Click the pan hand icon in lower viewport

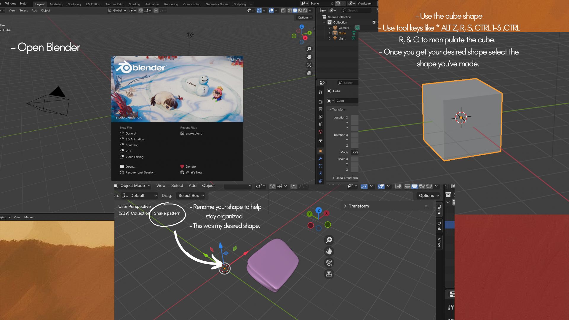pos(329,251)
